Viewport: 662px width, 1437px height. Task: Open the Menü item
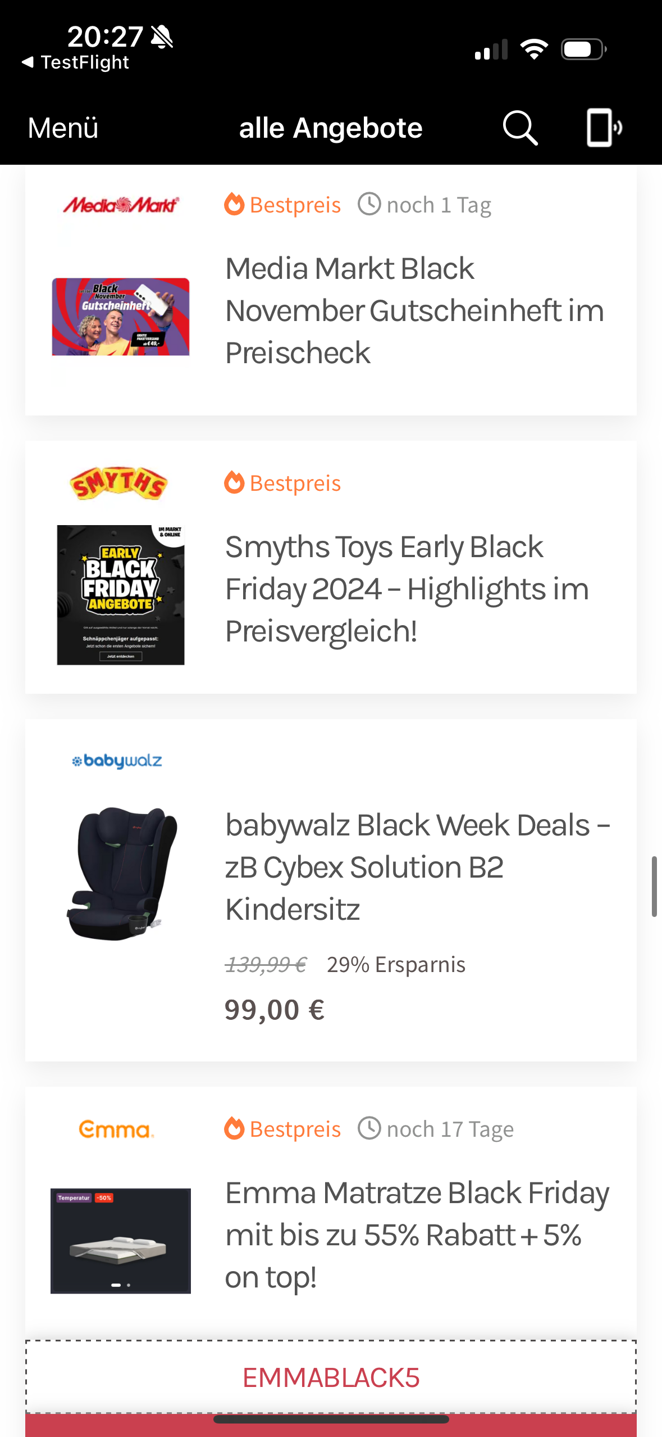(62, 128)
